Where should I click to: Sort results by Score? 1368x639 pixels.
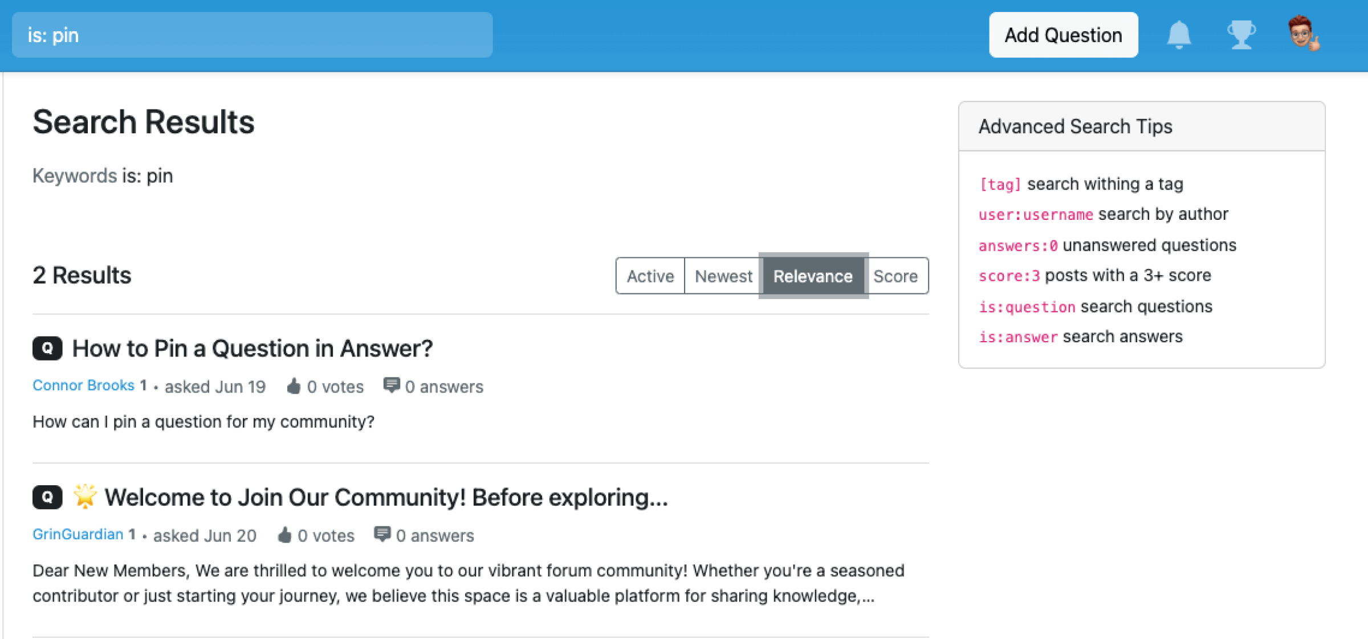(x=895, y=276)
